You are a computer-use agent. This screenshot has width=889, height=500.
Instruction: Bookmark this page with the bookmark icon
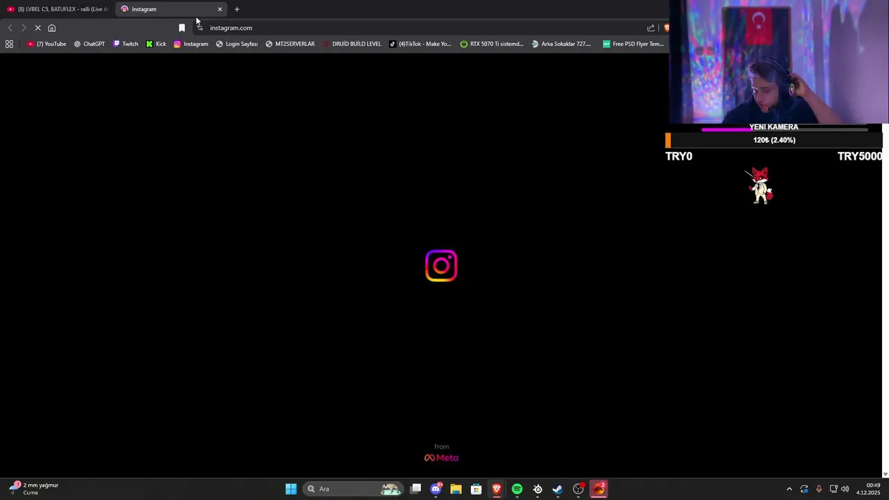tap(182, 28)
